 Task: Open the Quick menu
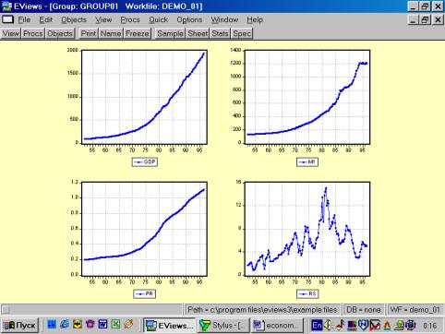click(159, 19)
